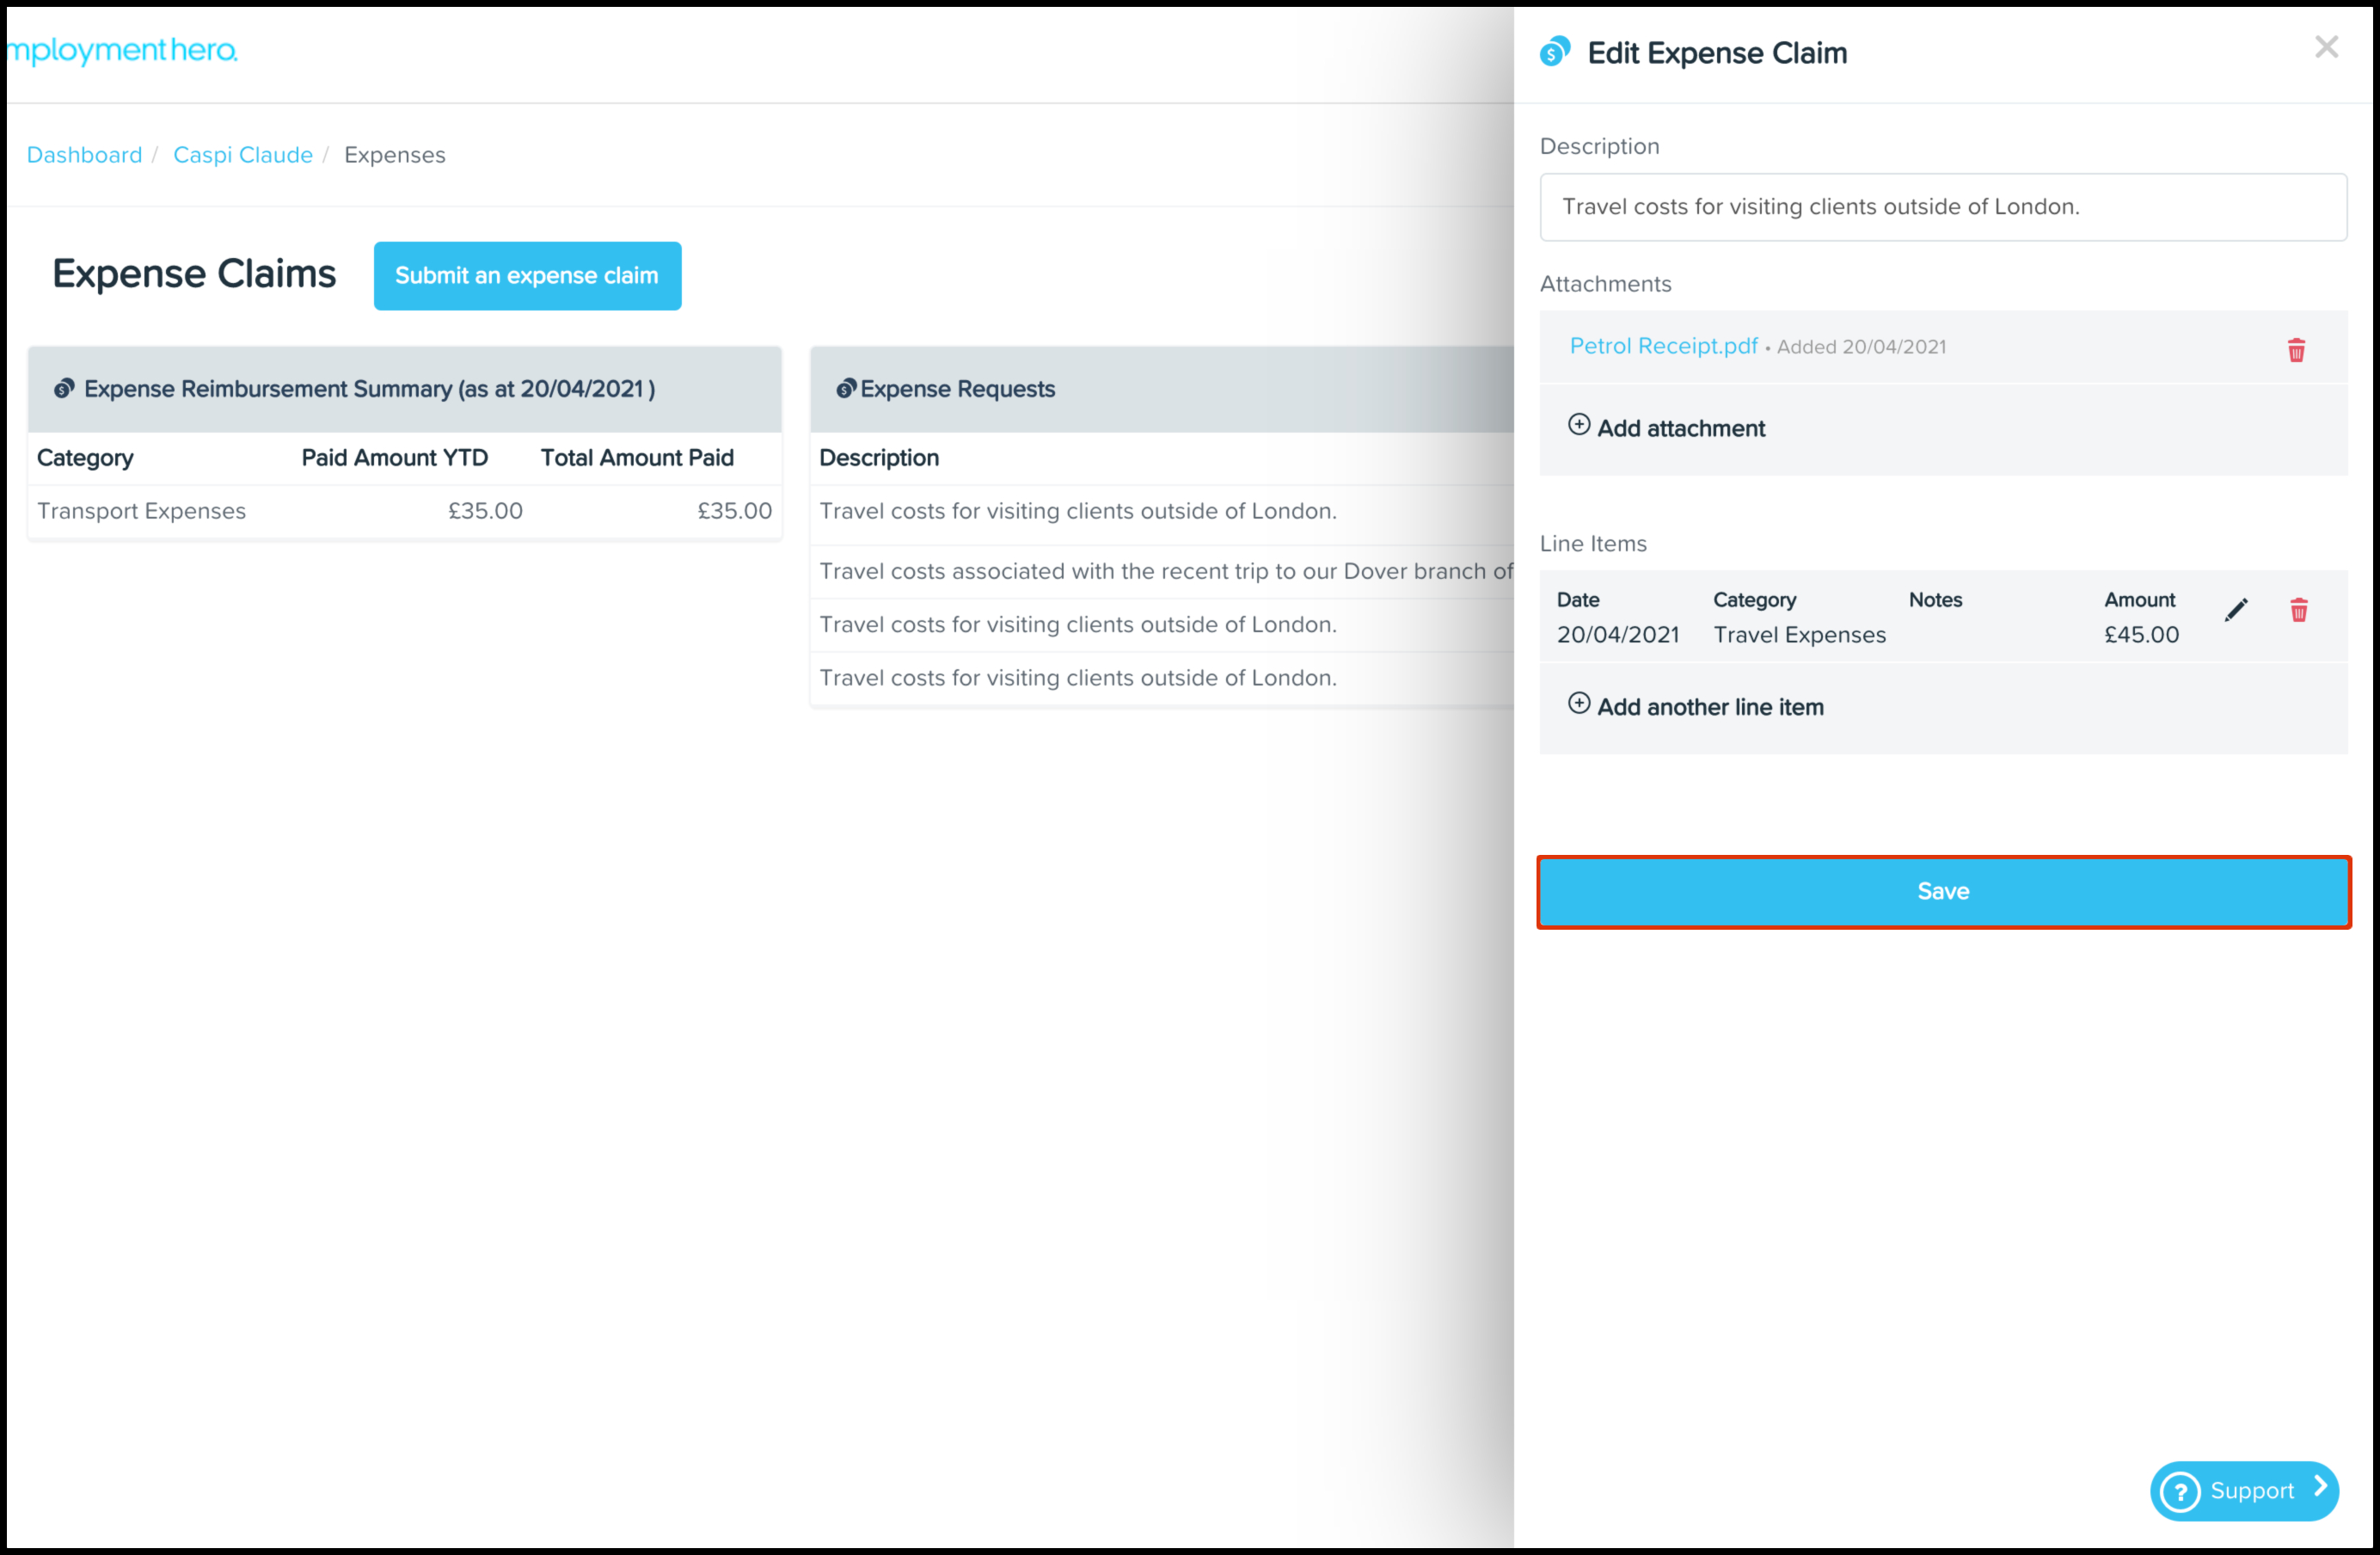
Task: Go to Dashboard breadcrumb
Action: (x=84, y=155)
